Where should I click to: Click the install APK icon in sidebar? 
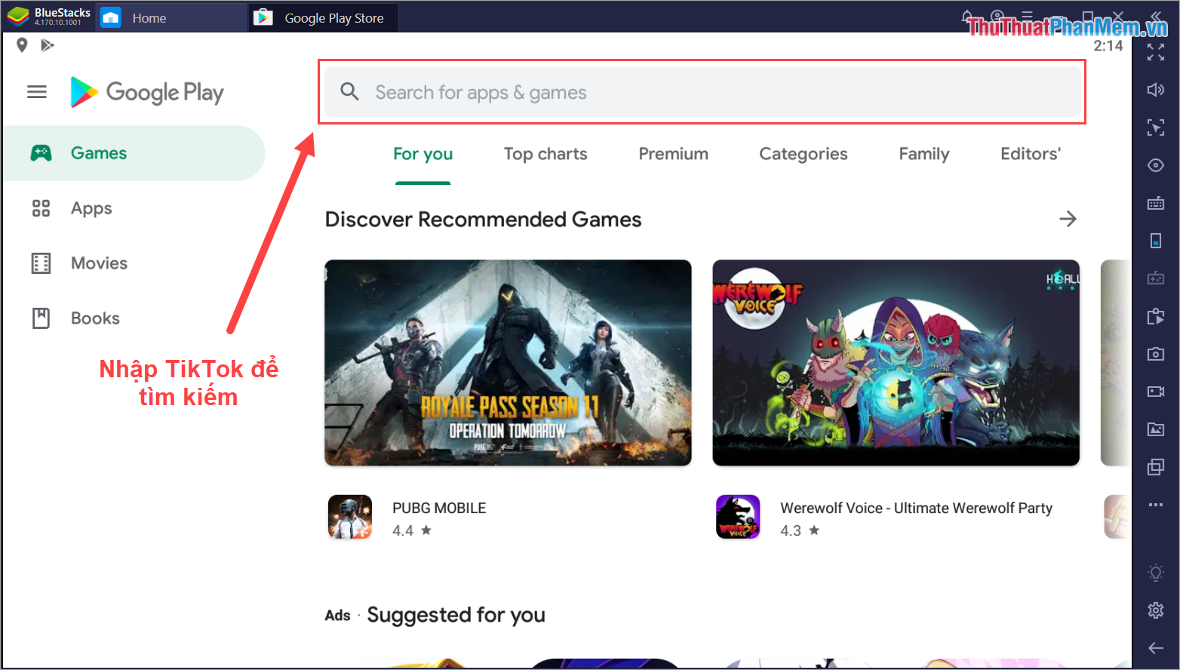(1156, 316)
